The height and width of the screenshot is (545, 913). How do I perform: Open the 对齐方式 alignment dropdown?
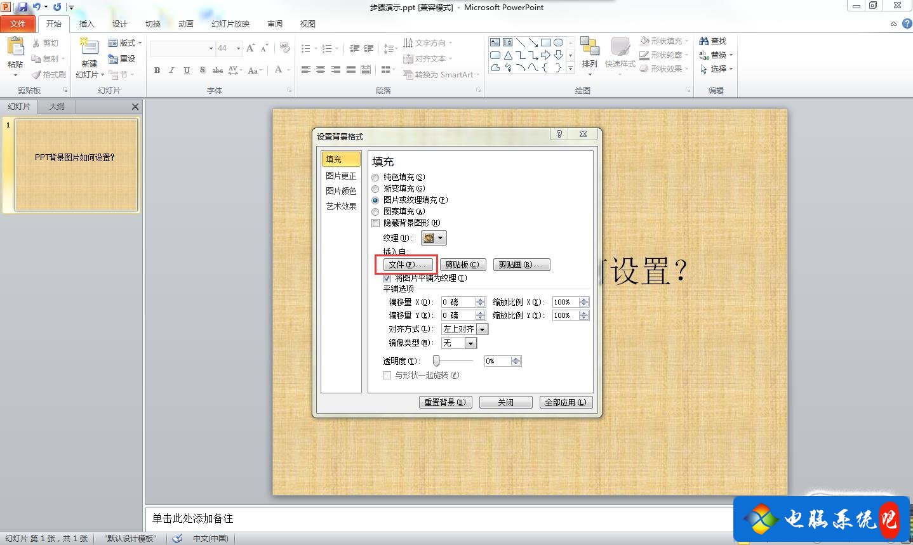tap(483, 329)
